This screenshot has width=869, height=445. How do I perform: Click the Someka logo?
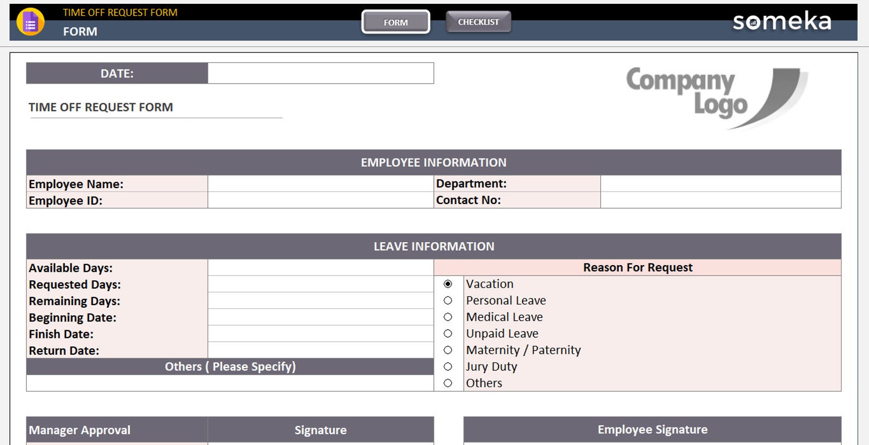pos(782,21)
